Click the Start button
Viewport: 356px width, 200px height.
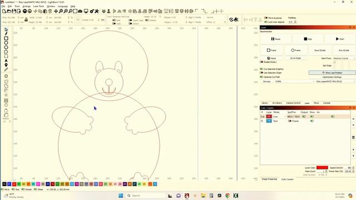point(340,39)
